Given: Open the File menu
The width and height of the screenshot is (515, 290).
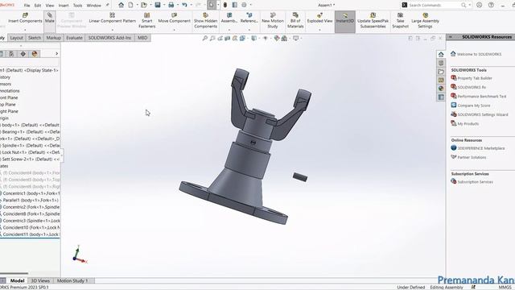Looking at the screenshot, I should [27, 6].
